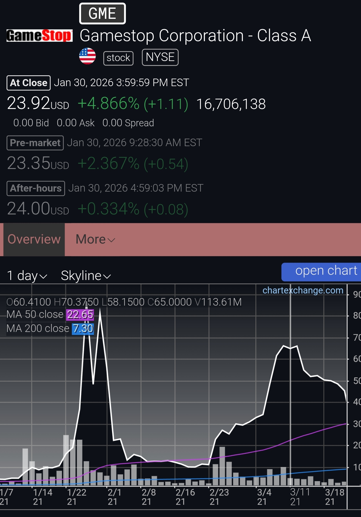Expand the Skyline chart type dropdown
This screenshot has width=361, height=517.
point(86,276)
